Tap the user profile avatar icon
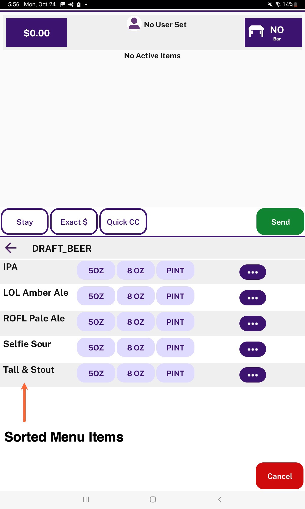This screenshot has width=305, height=509. (134, 24)
